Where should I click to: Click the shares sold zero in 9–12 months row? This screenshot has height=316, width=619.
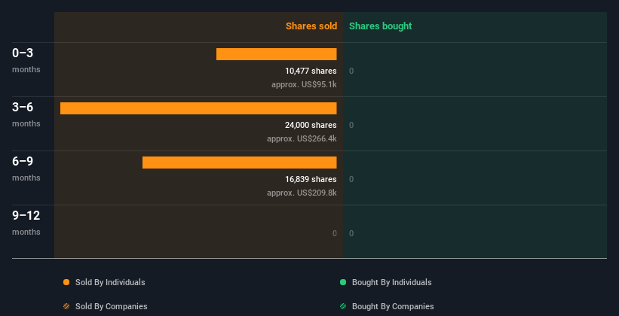click(x=335, y=233)
